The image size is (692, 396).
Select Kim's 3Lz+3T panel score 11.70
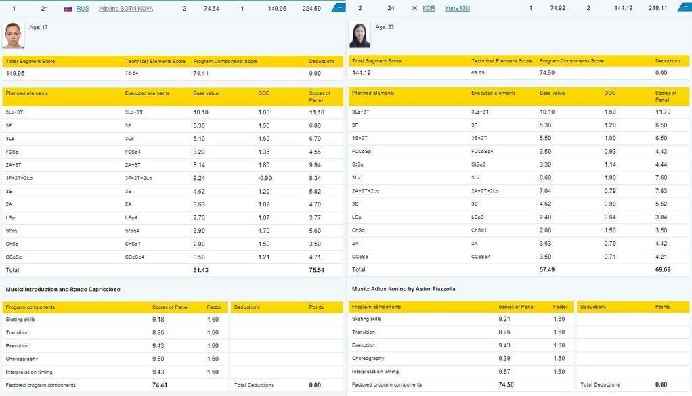(x=663, y=112)
